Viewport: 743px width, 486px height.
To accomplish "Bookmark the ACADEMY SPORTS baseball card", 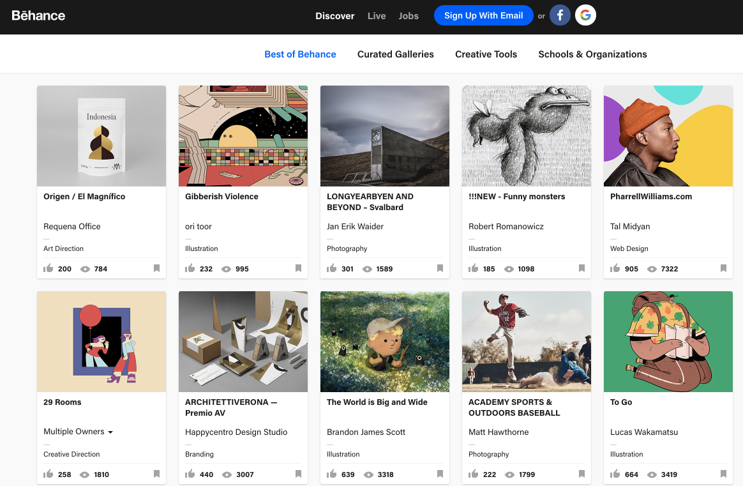I will [582, 474].
